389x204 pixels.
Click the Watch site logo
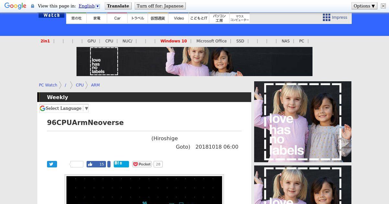pos(52,15)
